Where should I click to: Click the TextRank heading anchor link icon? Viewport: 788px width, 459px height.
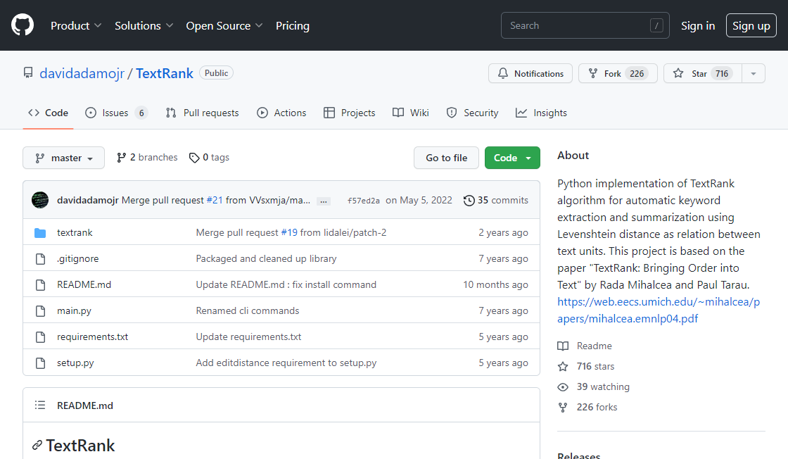(x=37, y=445)
